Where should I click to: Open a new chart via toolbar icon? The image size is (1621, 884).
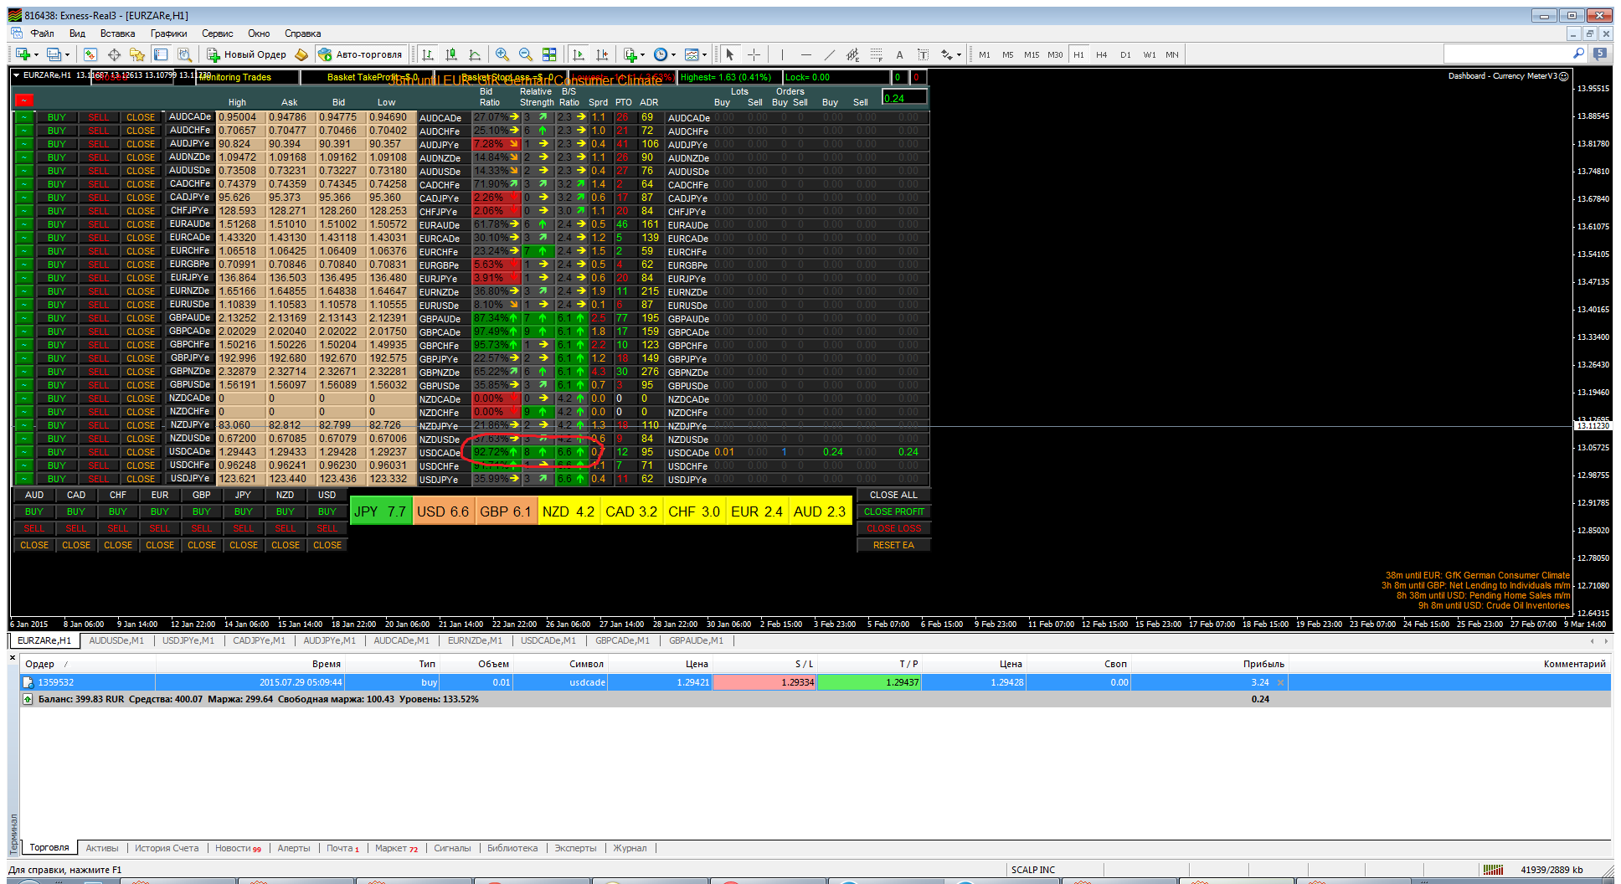[22, 54]
